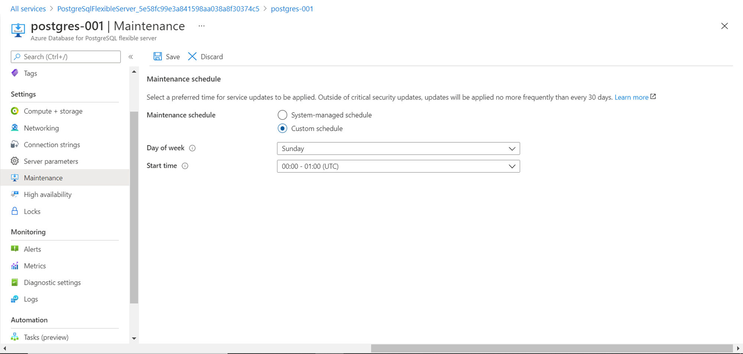Screen dimensions: 743x354
Task: Follow the Learn more link
Action: [631, 97]
